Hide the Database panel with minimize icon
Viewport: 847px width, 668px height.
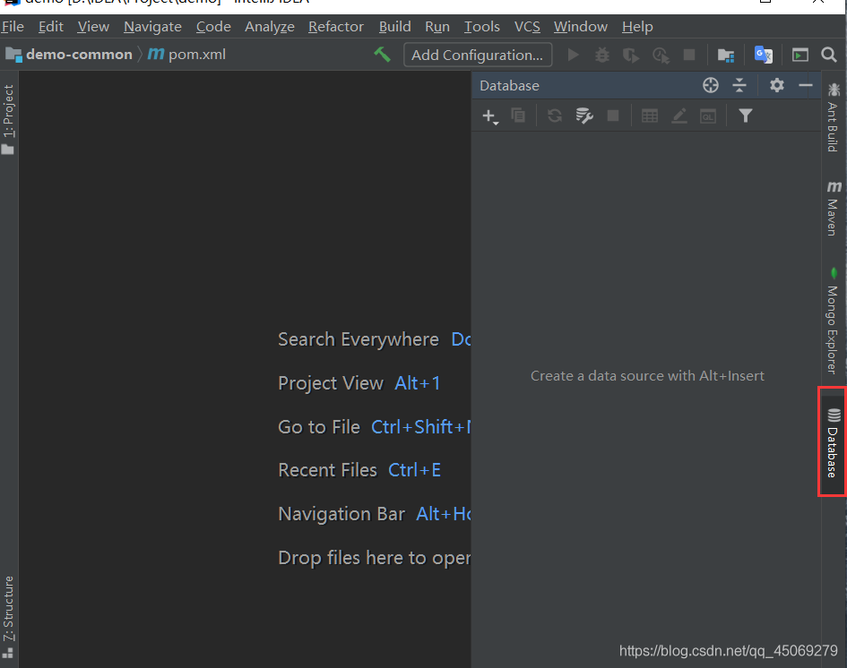coord(806,85)
